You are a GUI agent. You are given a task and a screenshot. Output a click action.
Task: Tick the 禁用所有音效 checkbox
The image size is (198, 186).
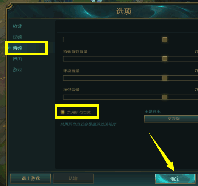pos(62,112)
